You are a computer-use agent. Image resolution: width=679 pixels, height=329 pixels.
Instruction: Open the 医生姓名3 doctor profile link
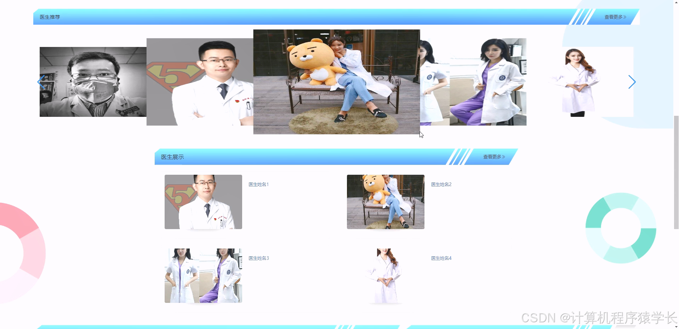[258, 258]
